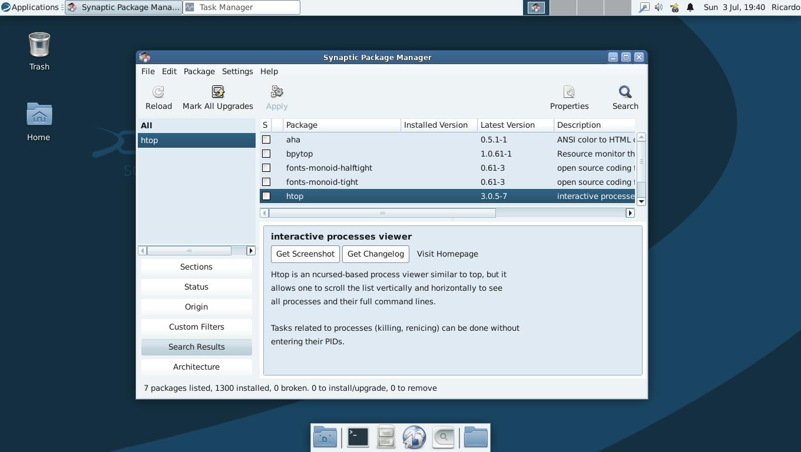
Task: Select the aha package name
Action: [293, 139]
